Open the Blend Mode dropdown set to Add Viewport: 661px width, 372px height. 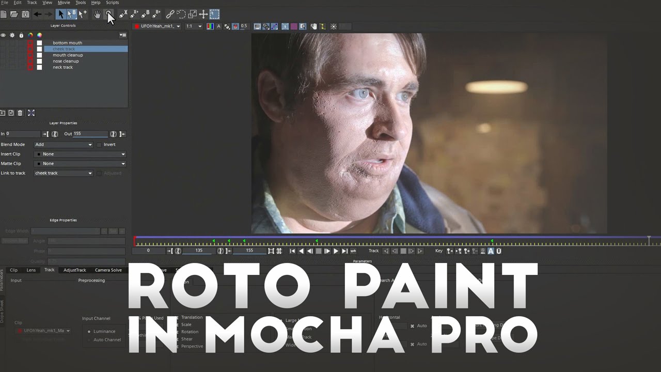(63, 145)
